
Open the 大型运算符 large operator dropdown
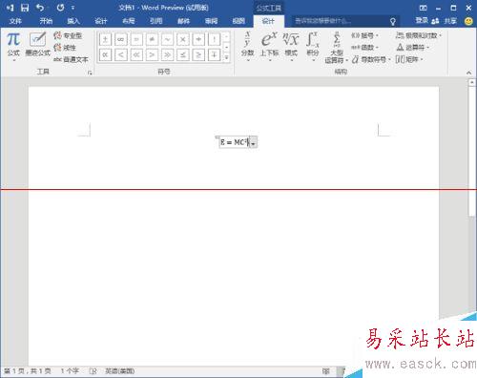pos(337,48)
